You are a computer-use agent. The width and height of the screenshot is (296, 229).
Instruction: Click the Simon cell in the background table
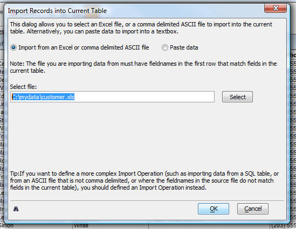6,226
